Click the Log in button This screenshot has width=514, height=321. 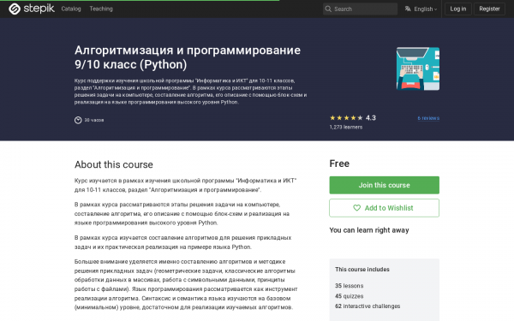coord(458,9)
